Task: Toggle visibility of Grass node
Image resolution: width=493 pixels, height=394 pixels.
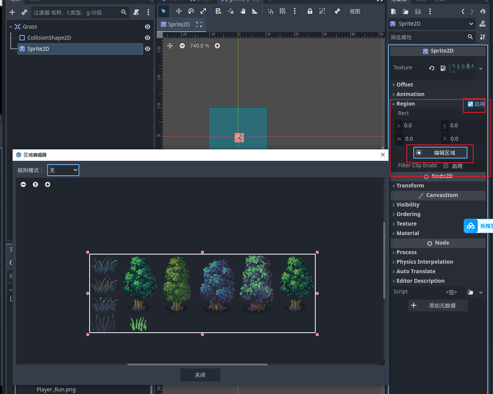Action: click(x=148, y=27)
